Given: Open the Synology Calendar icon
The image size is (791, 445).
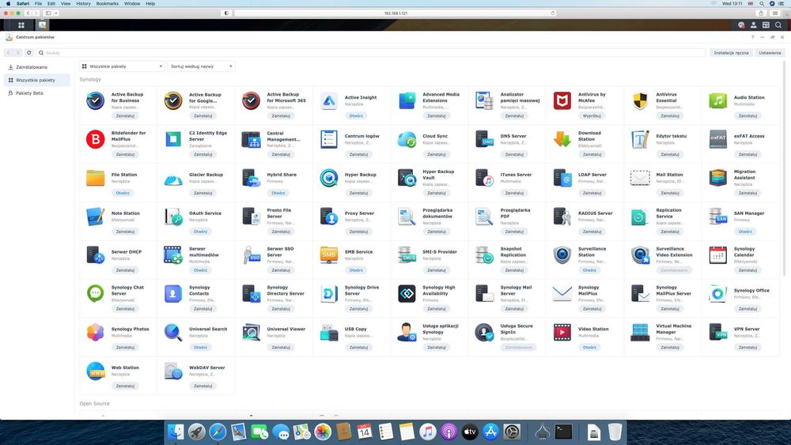Looking at the screenshot, I should [718, 255].
